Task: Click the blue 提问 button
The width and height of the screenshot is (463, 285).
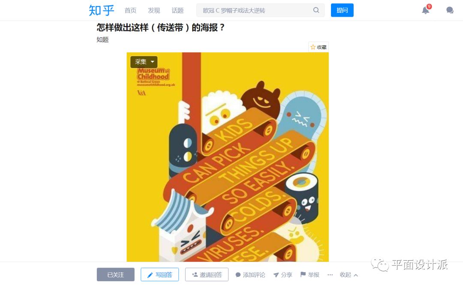Action: point(342,10)
